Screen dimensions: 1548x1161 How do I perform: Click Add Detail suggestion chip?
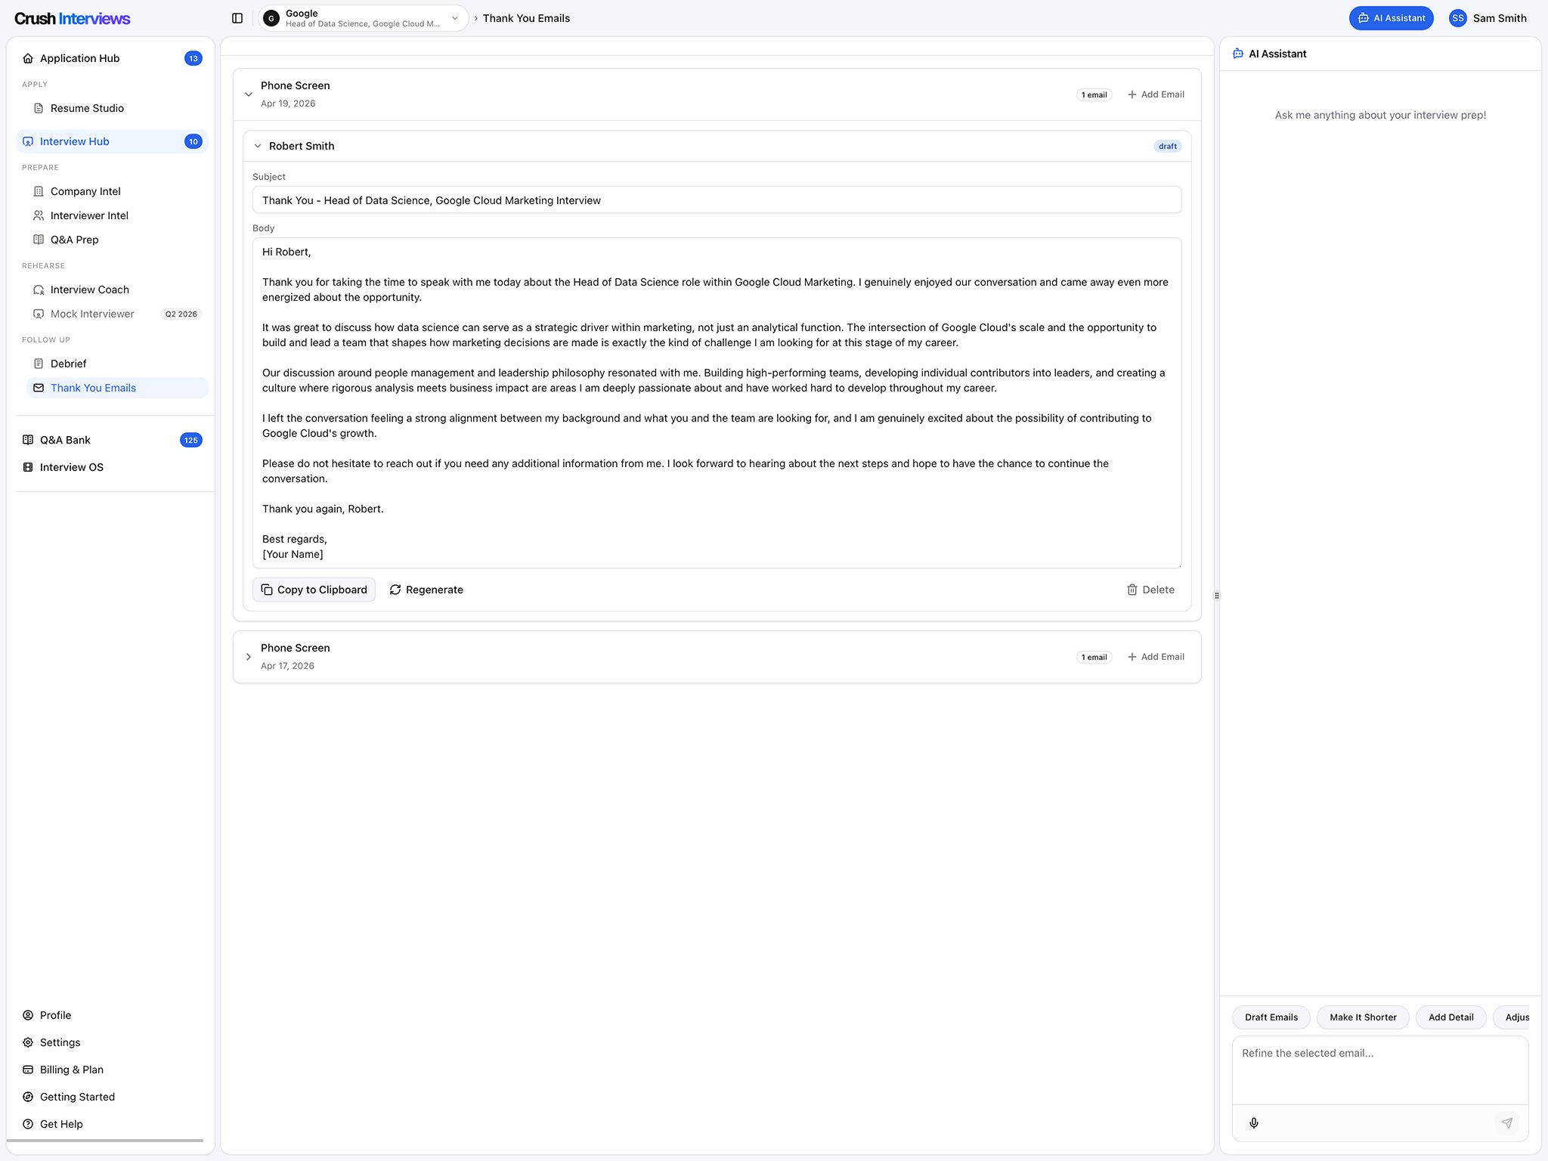[1450, 1017]
